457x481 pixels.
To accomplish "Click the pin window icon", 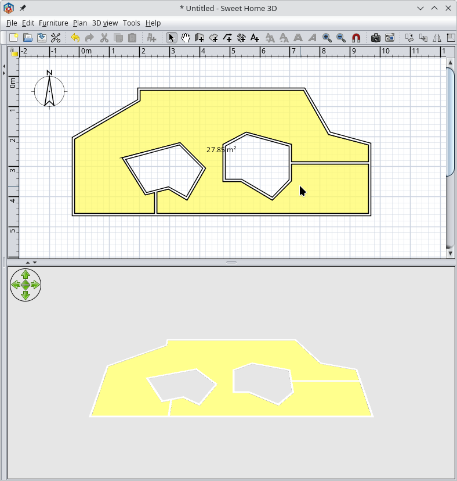I will (23, 8).
